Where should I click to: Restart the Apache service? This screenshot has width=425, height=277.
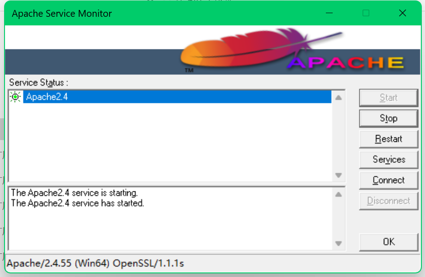click(x=388, y=139)
